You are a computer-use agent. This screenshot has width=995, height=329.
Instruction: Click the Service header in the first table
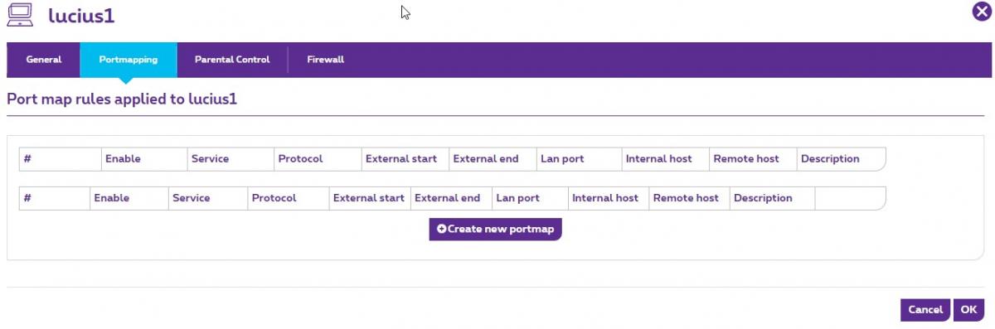pyautogui.click(x=210, y=159)
